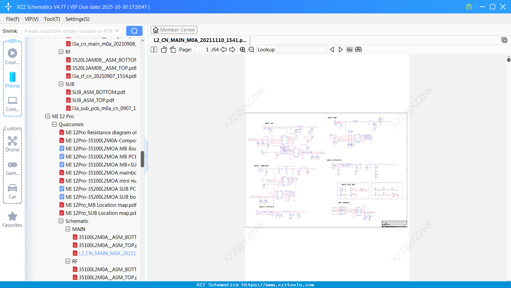Collapse the MI 12 Pro node
511x288 pixels.
click(48, 116)
